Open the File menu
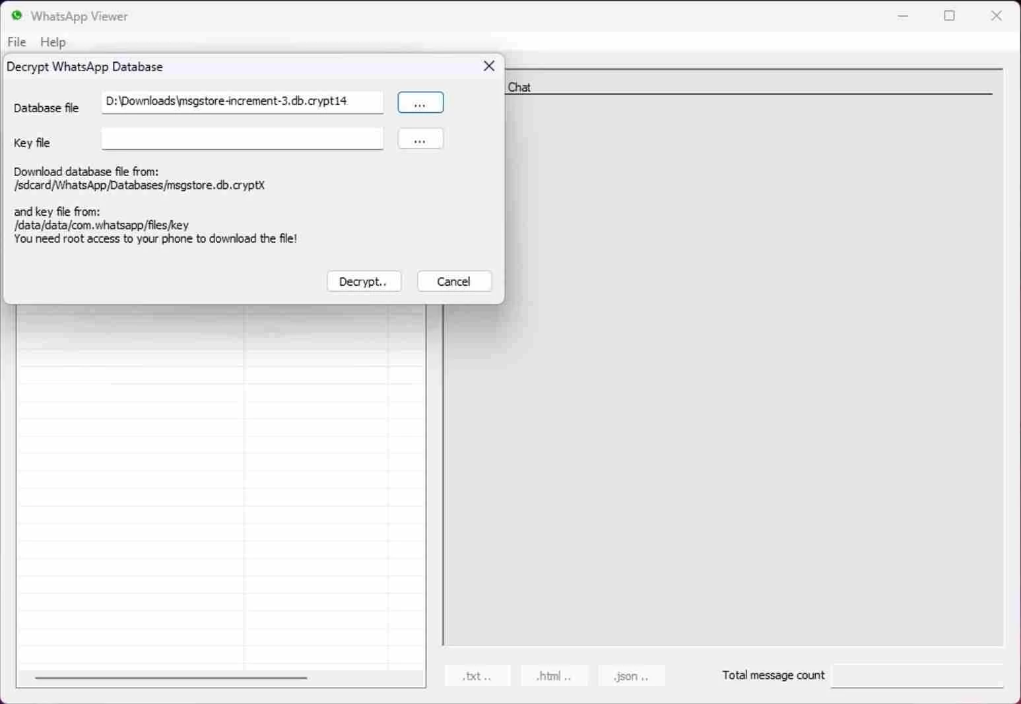Viewport: 1021px width, 704px height. click(x=16, y=42)
